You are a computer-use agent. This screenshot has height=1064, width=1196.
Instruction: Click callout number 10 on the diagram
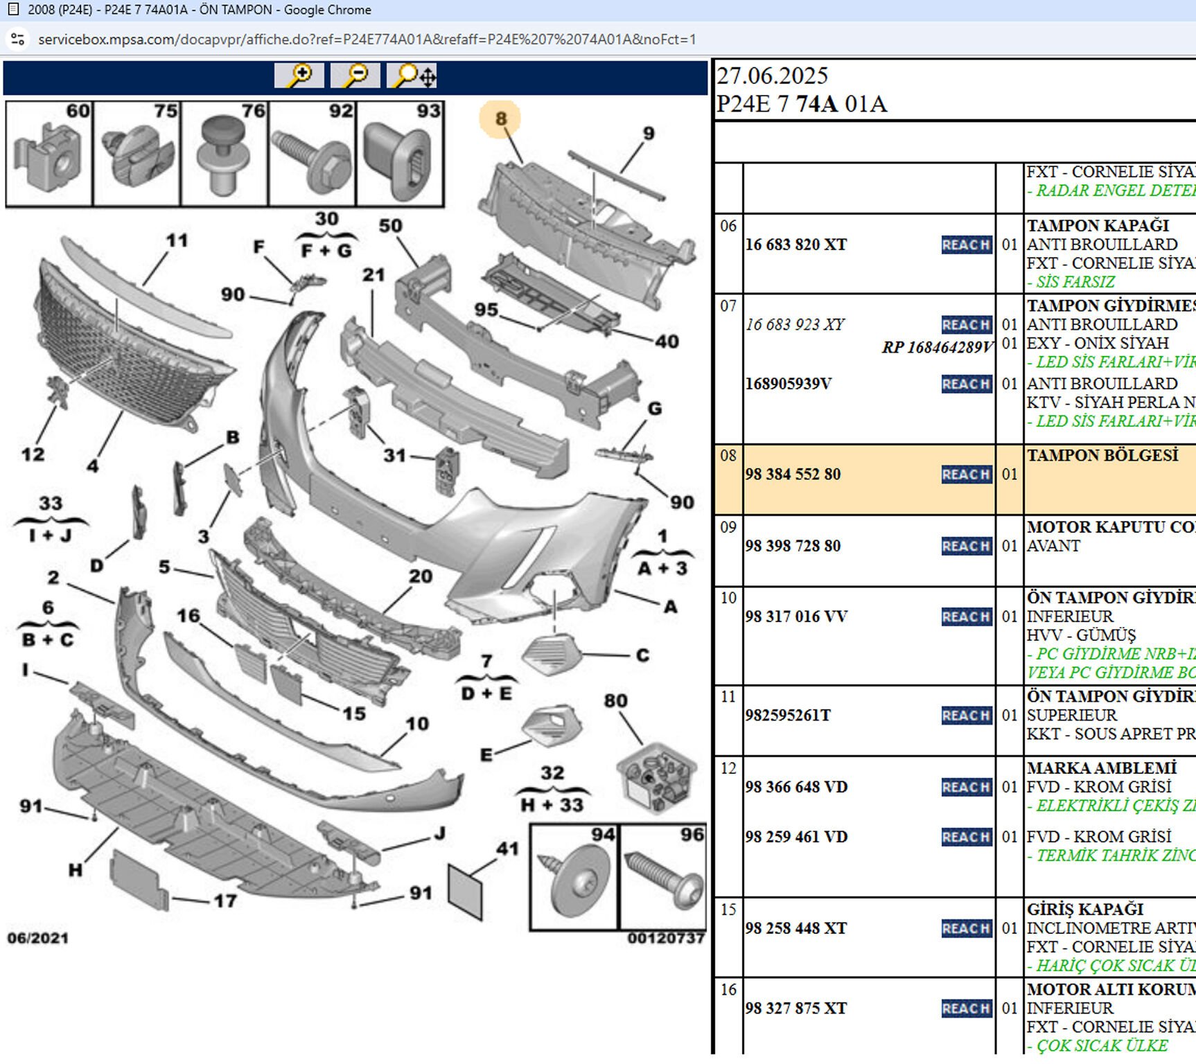(x=417, y=724)
